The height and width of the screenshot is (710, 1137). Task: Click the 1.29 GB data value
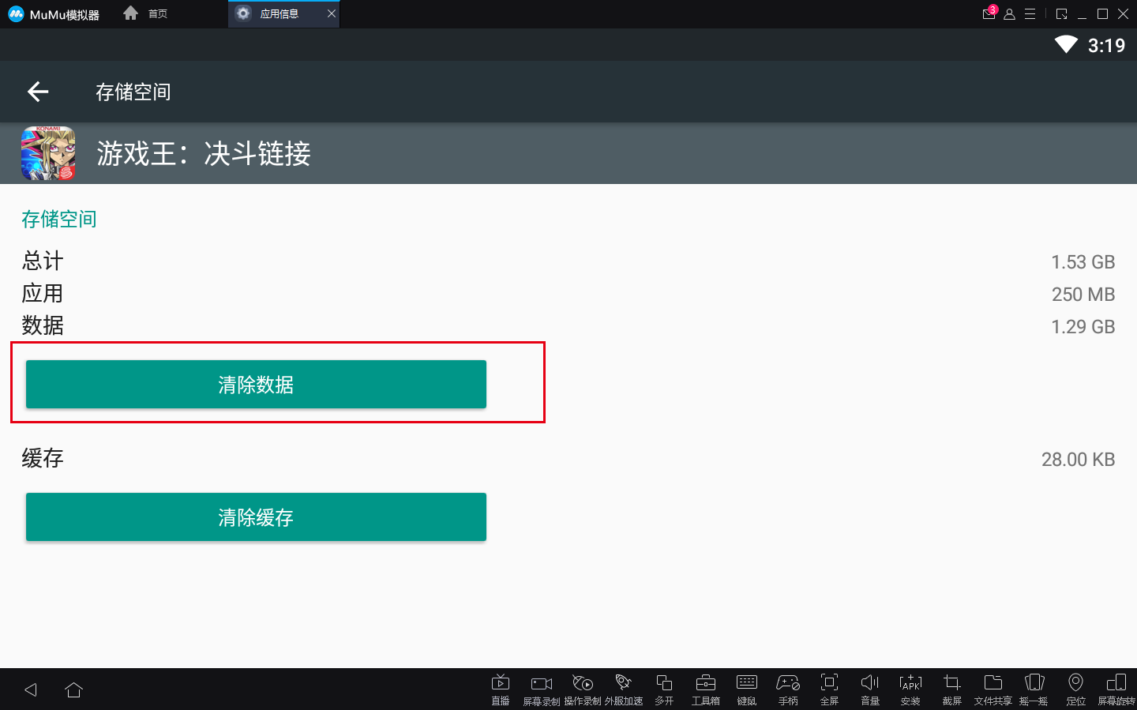[x=1083, y=327]
